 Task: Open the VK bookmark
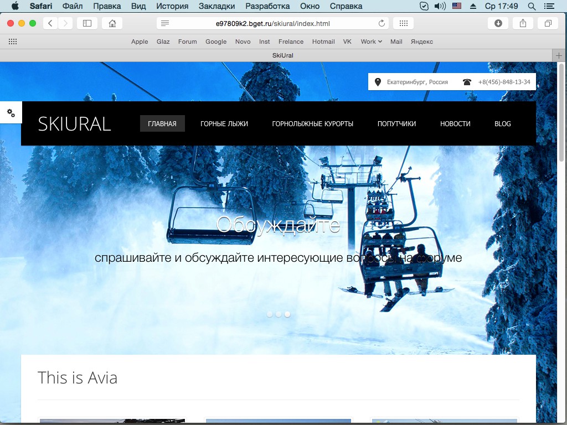point(347,42)
